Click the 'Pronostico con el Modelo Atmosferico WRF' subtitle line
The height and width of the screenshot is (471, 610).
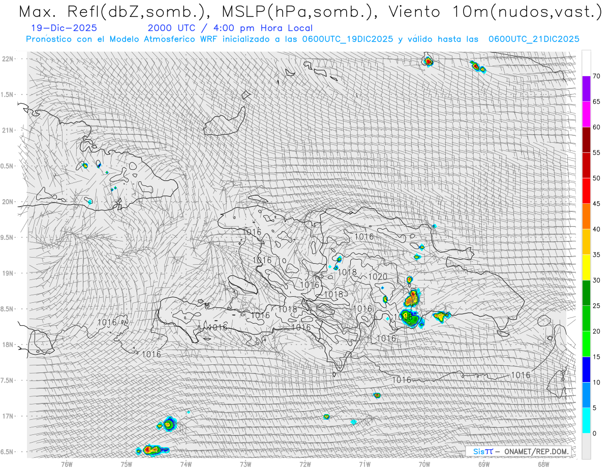(x=302, y=39)
